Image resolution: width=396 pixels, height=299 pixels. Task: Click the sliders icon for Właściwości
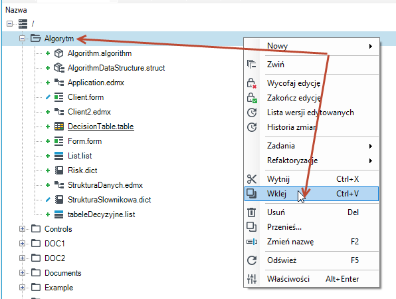point(252,279)
